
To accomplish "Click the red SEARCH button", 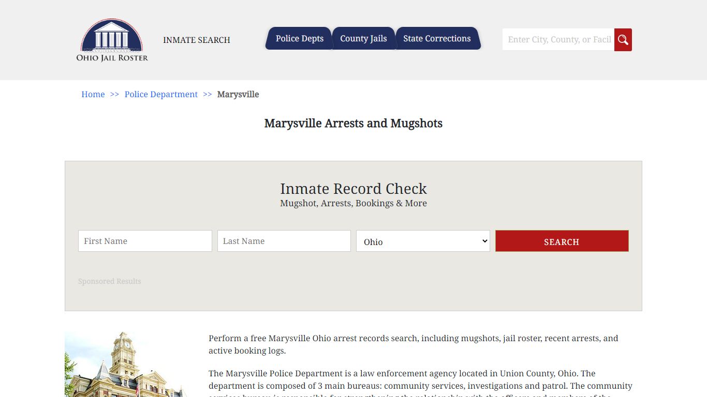I will click(x=562, y=241).
